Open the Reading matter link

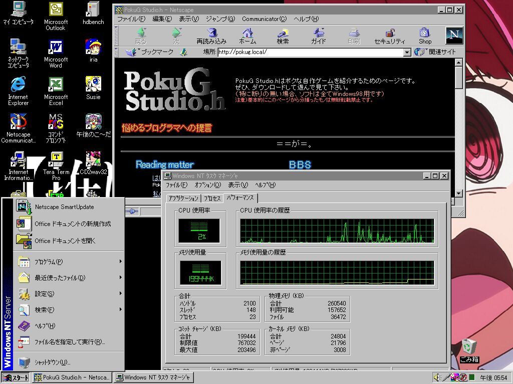point(164,164)
